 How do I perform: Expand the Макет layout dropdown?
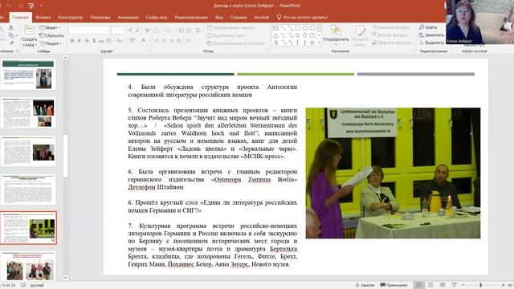(x=50, y=27)
